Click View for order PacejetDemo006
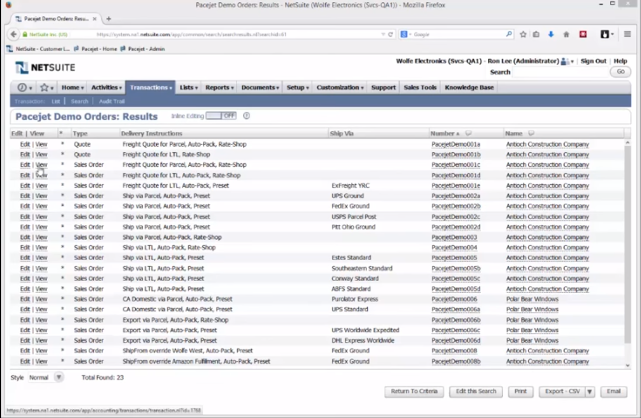This screenshot has height=418, width=641. pos(41,299)
